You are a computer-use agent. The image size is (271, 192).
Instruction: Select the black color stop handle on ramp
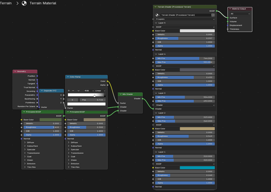point(105,95)
